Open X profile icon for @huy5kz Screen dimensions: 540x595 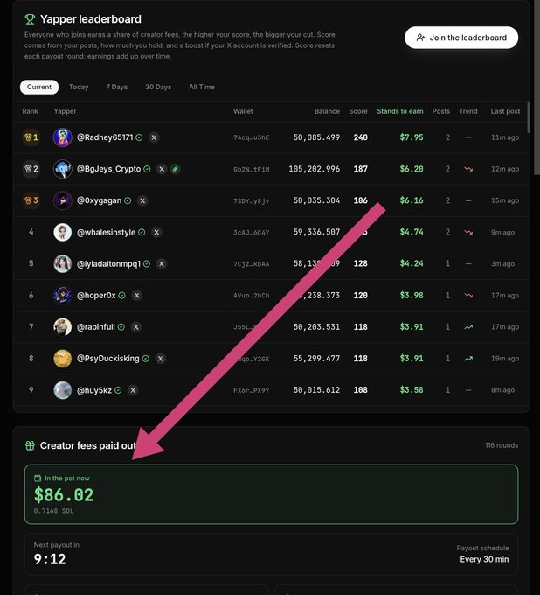pos(133,390)
